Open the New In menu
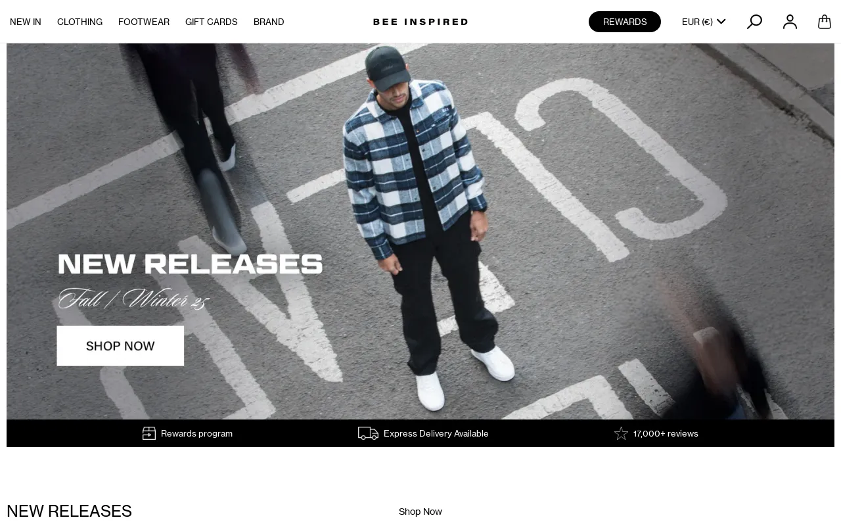 [26, 22]
